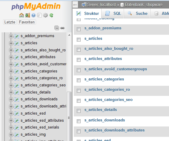Expand s_articles_img tree node

[x=11, y=135]
